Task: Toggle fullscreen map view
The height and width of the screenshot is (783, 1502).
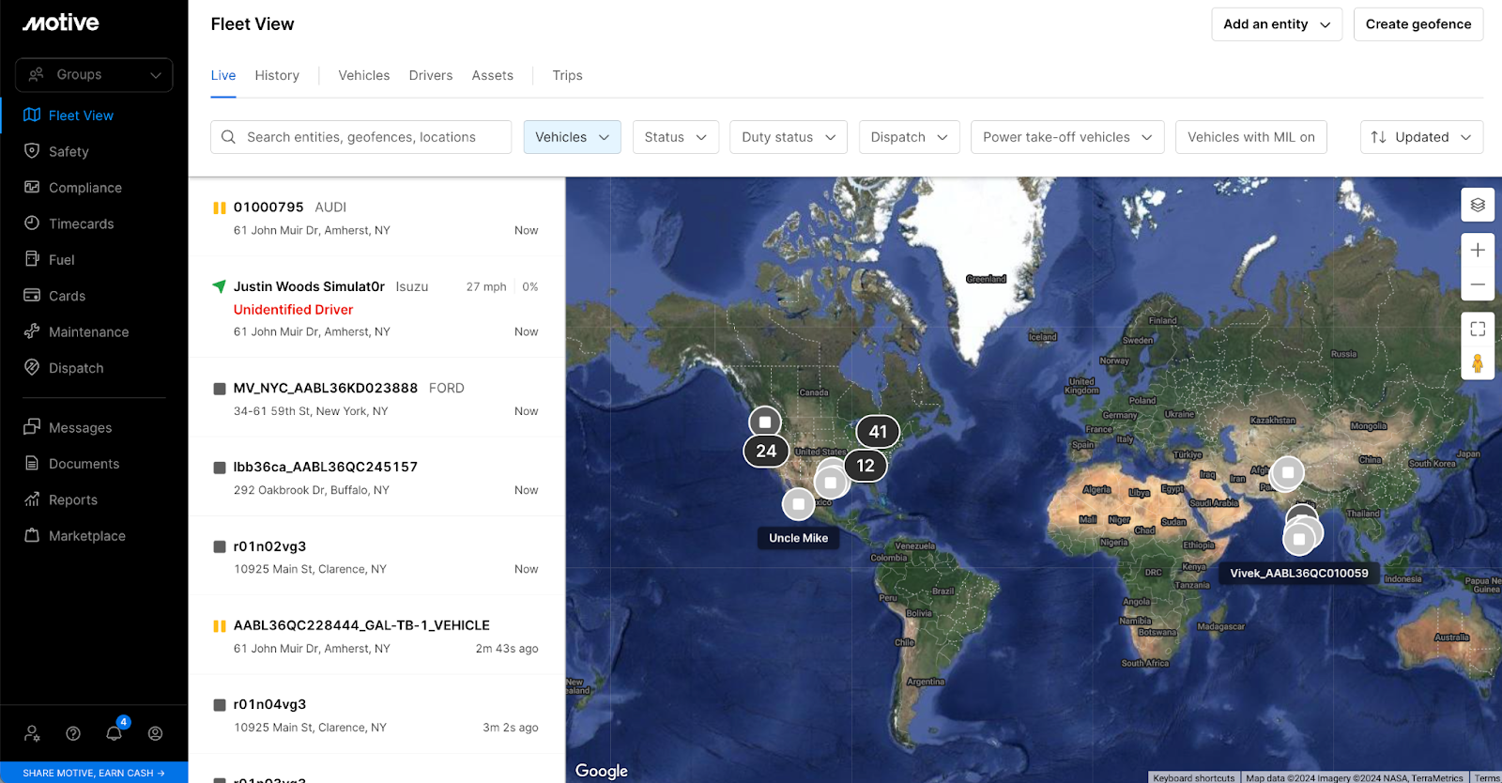Action: pyautogui.click(x=1478, y=329)
